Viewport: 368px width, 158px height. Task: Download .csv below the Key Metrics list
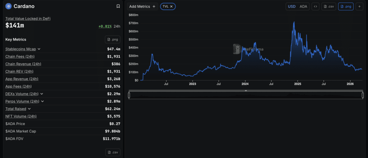[x=112, y=152]
